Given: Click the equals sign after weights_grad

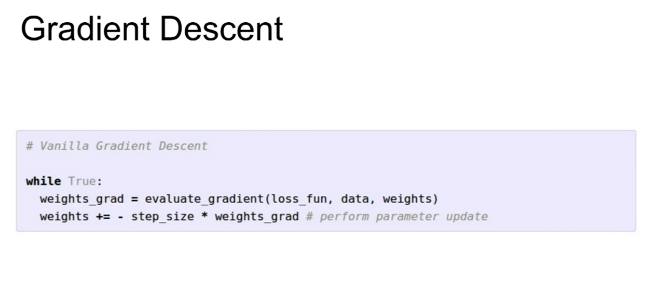Looking at the screenshot, I should [134, 200].
